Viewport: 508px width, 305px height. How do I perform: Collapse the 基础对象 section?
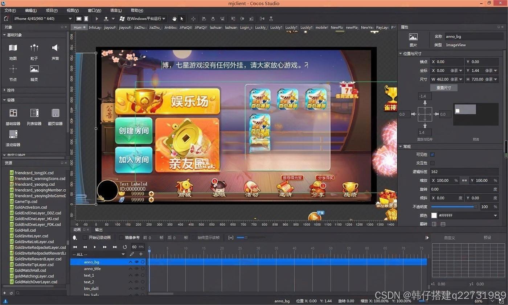click(4, 35)
